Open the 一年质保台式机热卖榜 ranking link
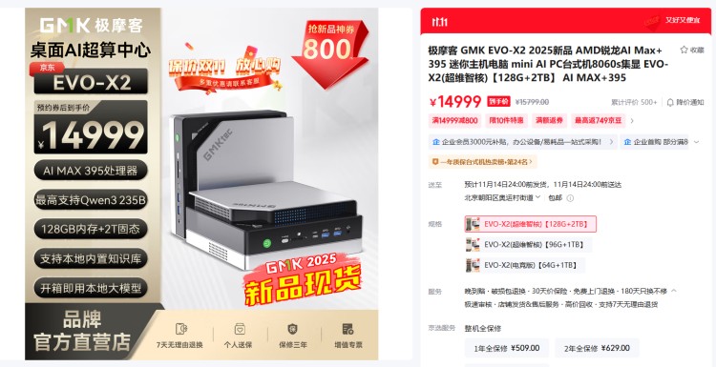Image resolution: width=716 pixels, height=367 pixels. click(x=483, y=162)
